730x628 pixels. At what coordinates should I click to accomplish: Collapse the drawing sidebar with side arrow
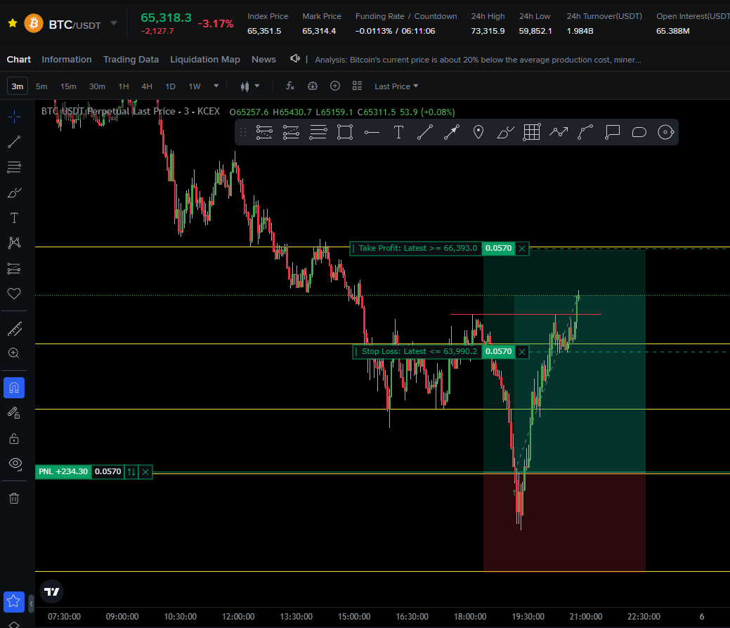[31, 604]
